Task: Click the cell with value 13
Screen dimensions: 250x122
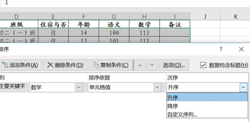Action: [84, 40]
